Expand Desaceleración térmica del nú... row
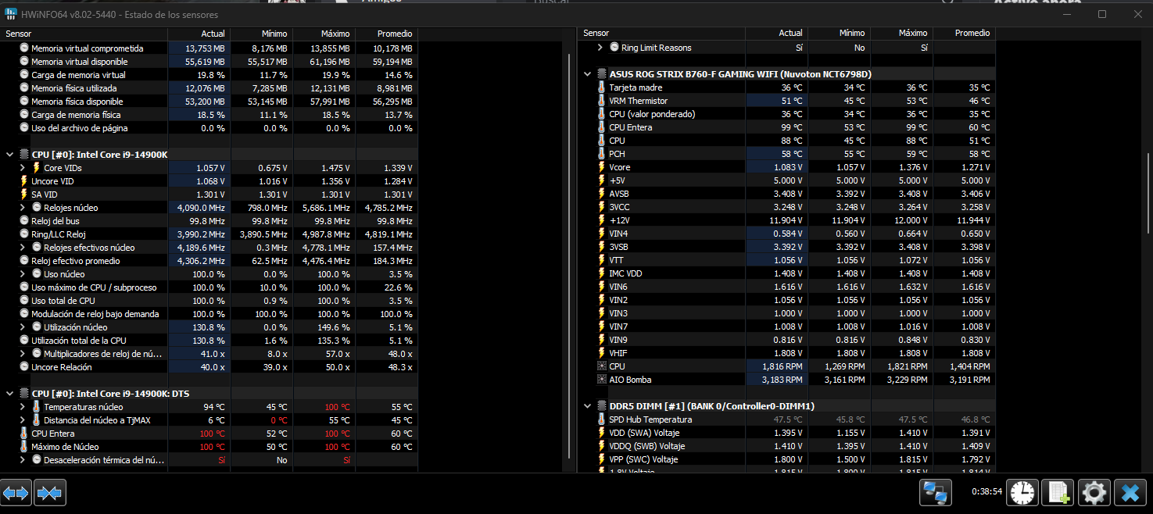This screenshot has height=514, width=1153. click(23, 460)
